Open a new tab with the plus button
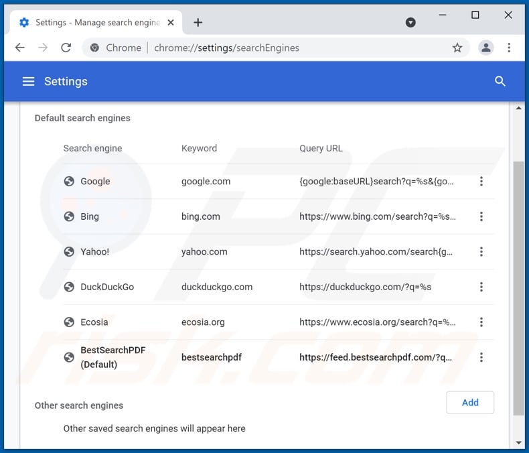Image resolution: width=529 pixels, height=453 pixels. point(198,23)
